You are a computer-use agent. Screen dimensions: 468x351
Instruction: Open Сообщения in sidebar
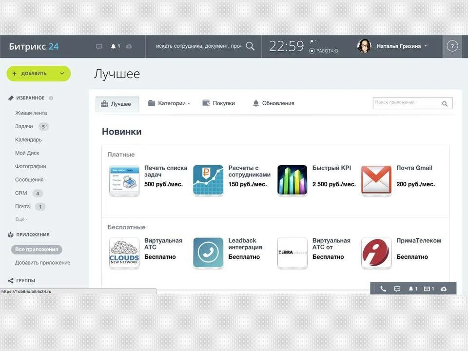(x=29, y=180)
